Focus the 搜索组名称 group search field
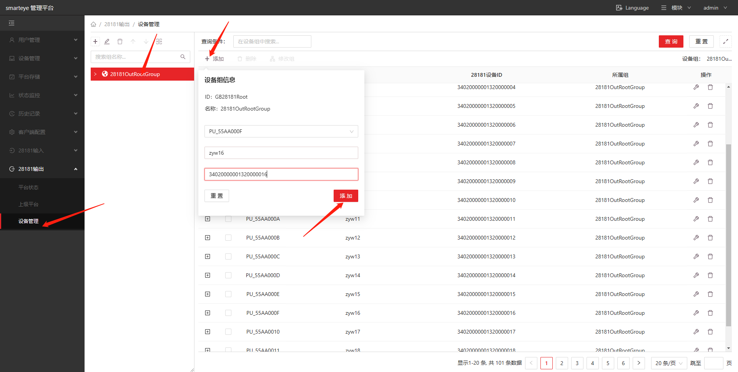 [x=140, y=57]
